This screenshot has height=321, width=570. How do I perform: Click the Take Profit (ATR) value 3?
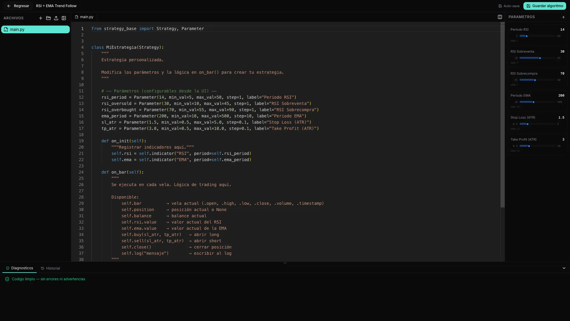click(x=563, y=139)
